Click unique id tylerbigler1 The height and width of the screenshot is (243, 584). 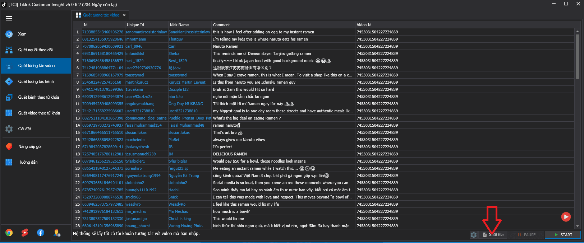(x=135, y=161)
